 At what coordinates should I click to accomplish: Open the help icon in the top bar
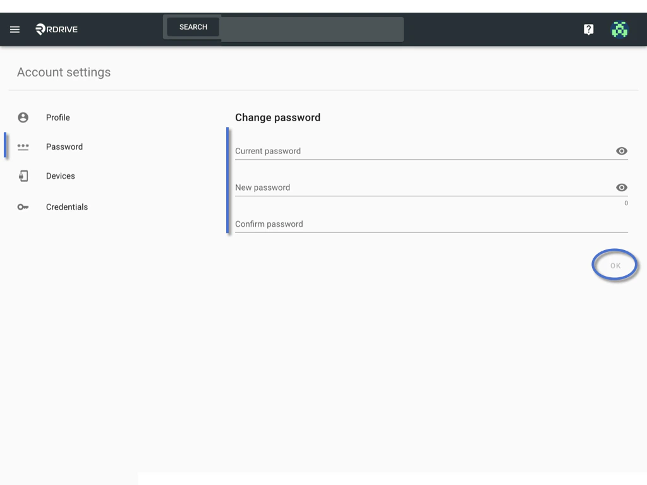pos(588,29)
